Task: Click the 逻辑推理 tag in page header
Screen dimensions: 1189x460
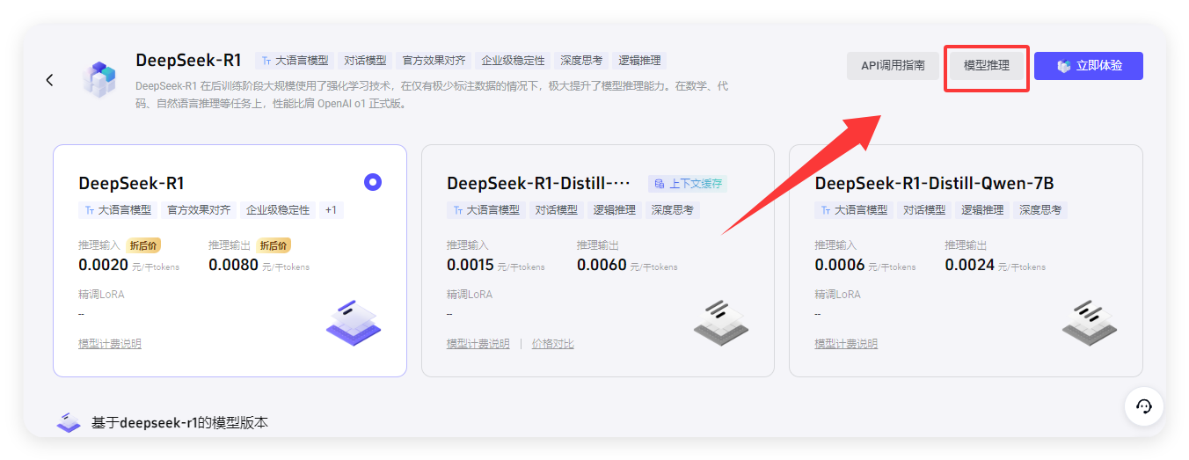Action: [639, 61]
